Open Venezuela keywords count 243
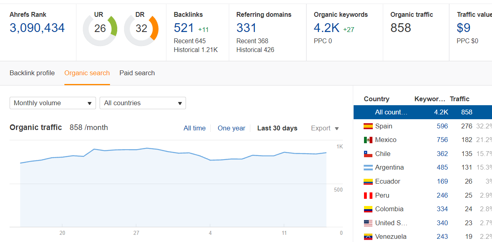 [x=442, y=236]
